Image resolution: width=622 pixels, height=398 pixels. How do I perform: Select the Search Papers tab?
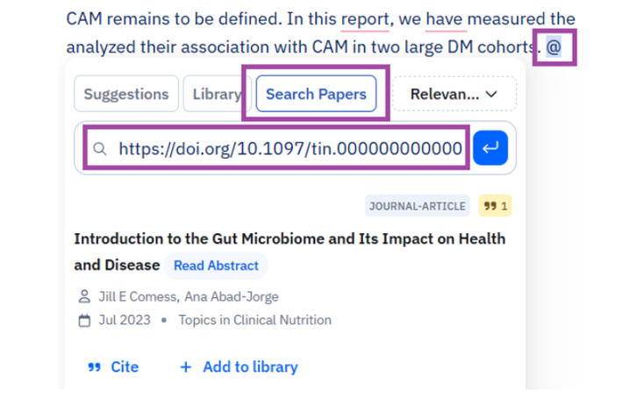tap(316, 94)
